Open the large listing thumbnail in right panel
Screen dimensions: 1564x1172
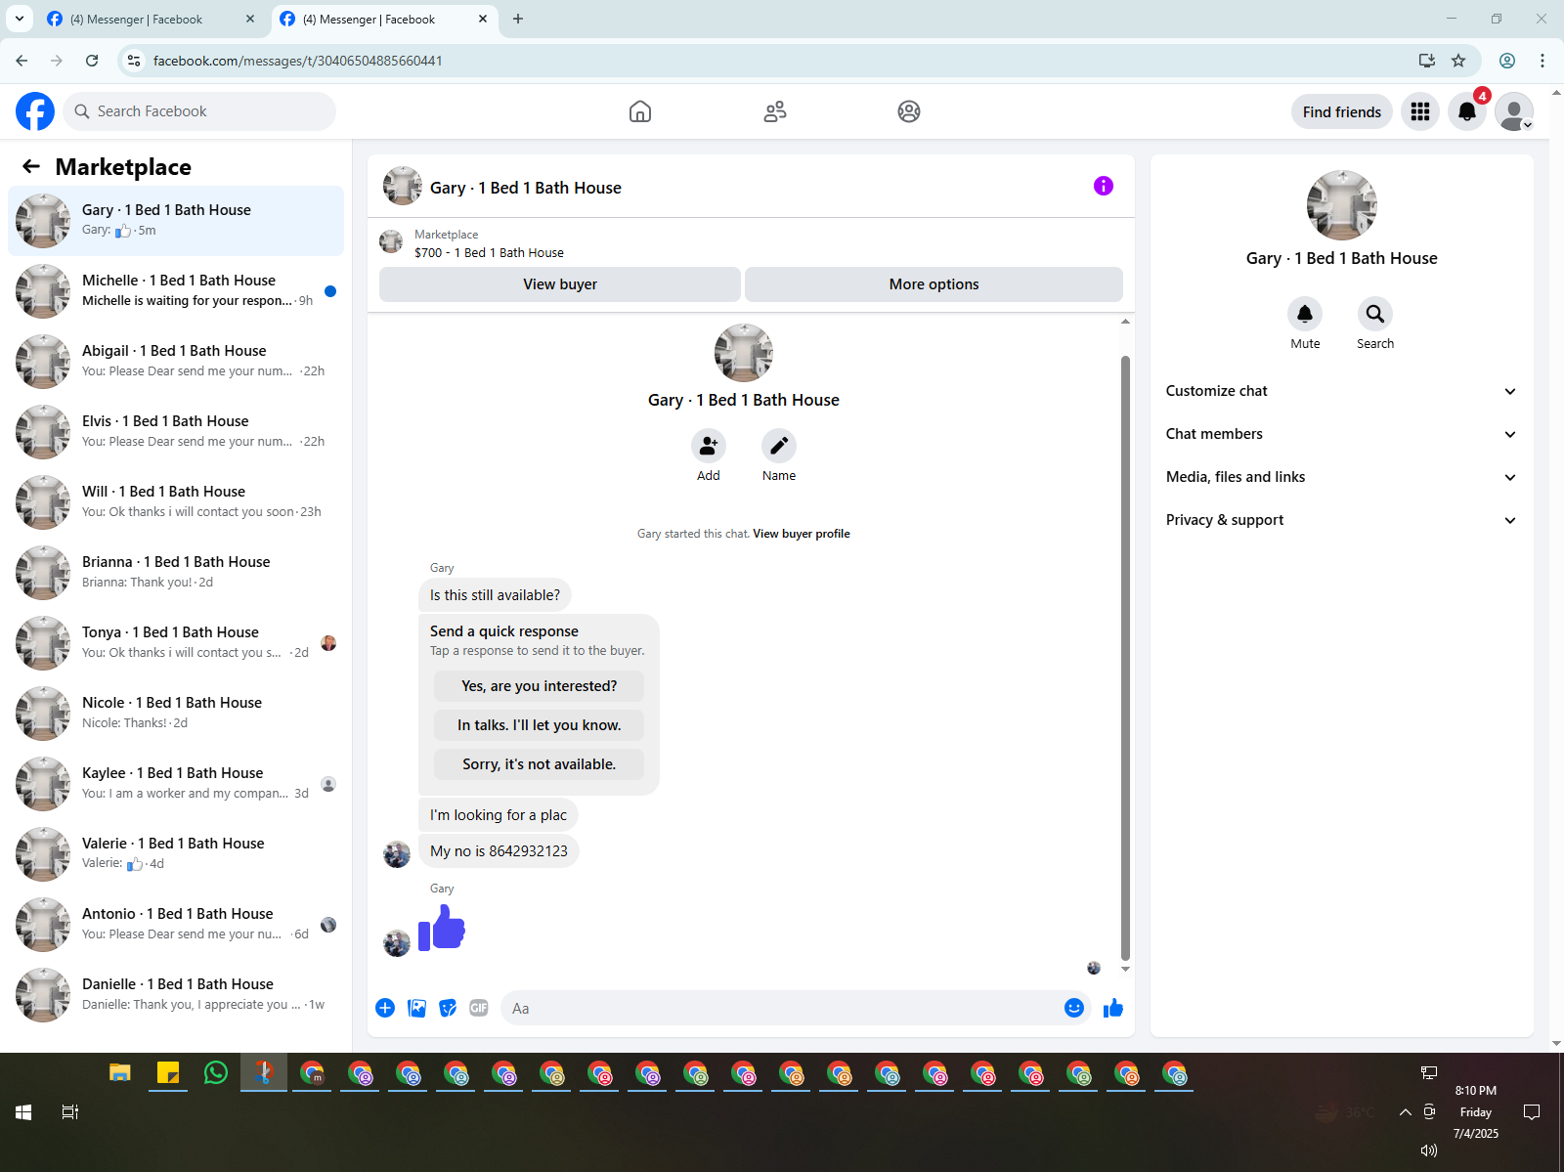click(1342, 205)
